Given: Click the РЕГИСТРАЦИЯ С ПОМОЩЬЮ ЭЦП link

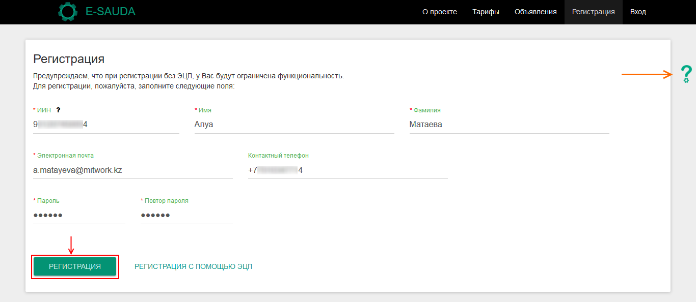Looking at the screenshot, I should [x=193, y=266].
